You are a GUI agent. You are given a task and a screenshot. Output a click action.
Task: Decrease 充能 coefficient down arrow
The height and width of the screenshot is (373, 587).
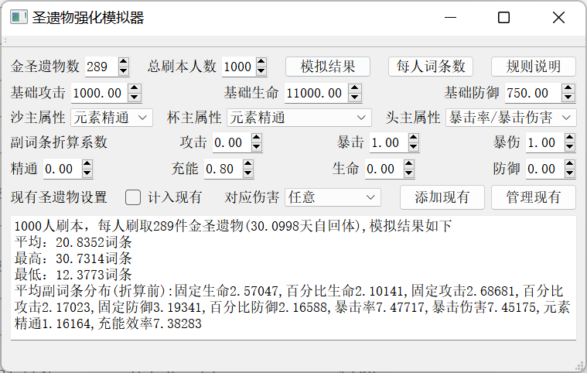point(247,173)
